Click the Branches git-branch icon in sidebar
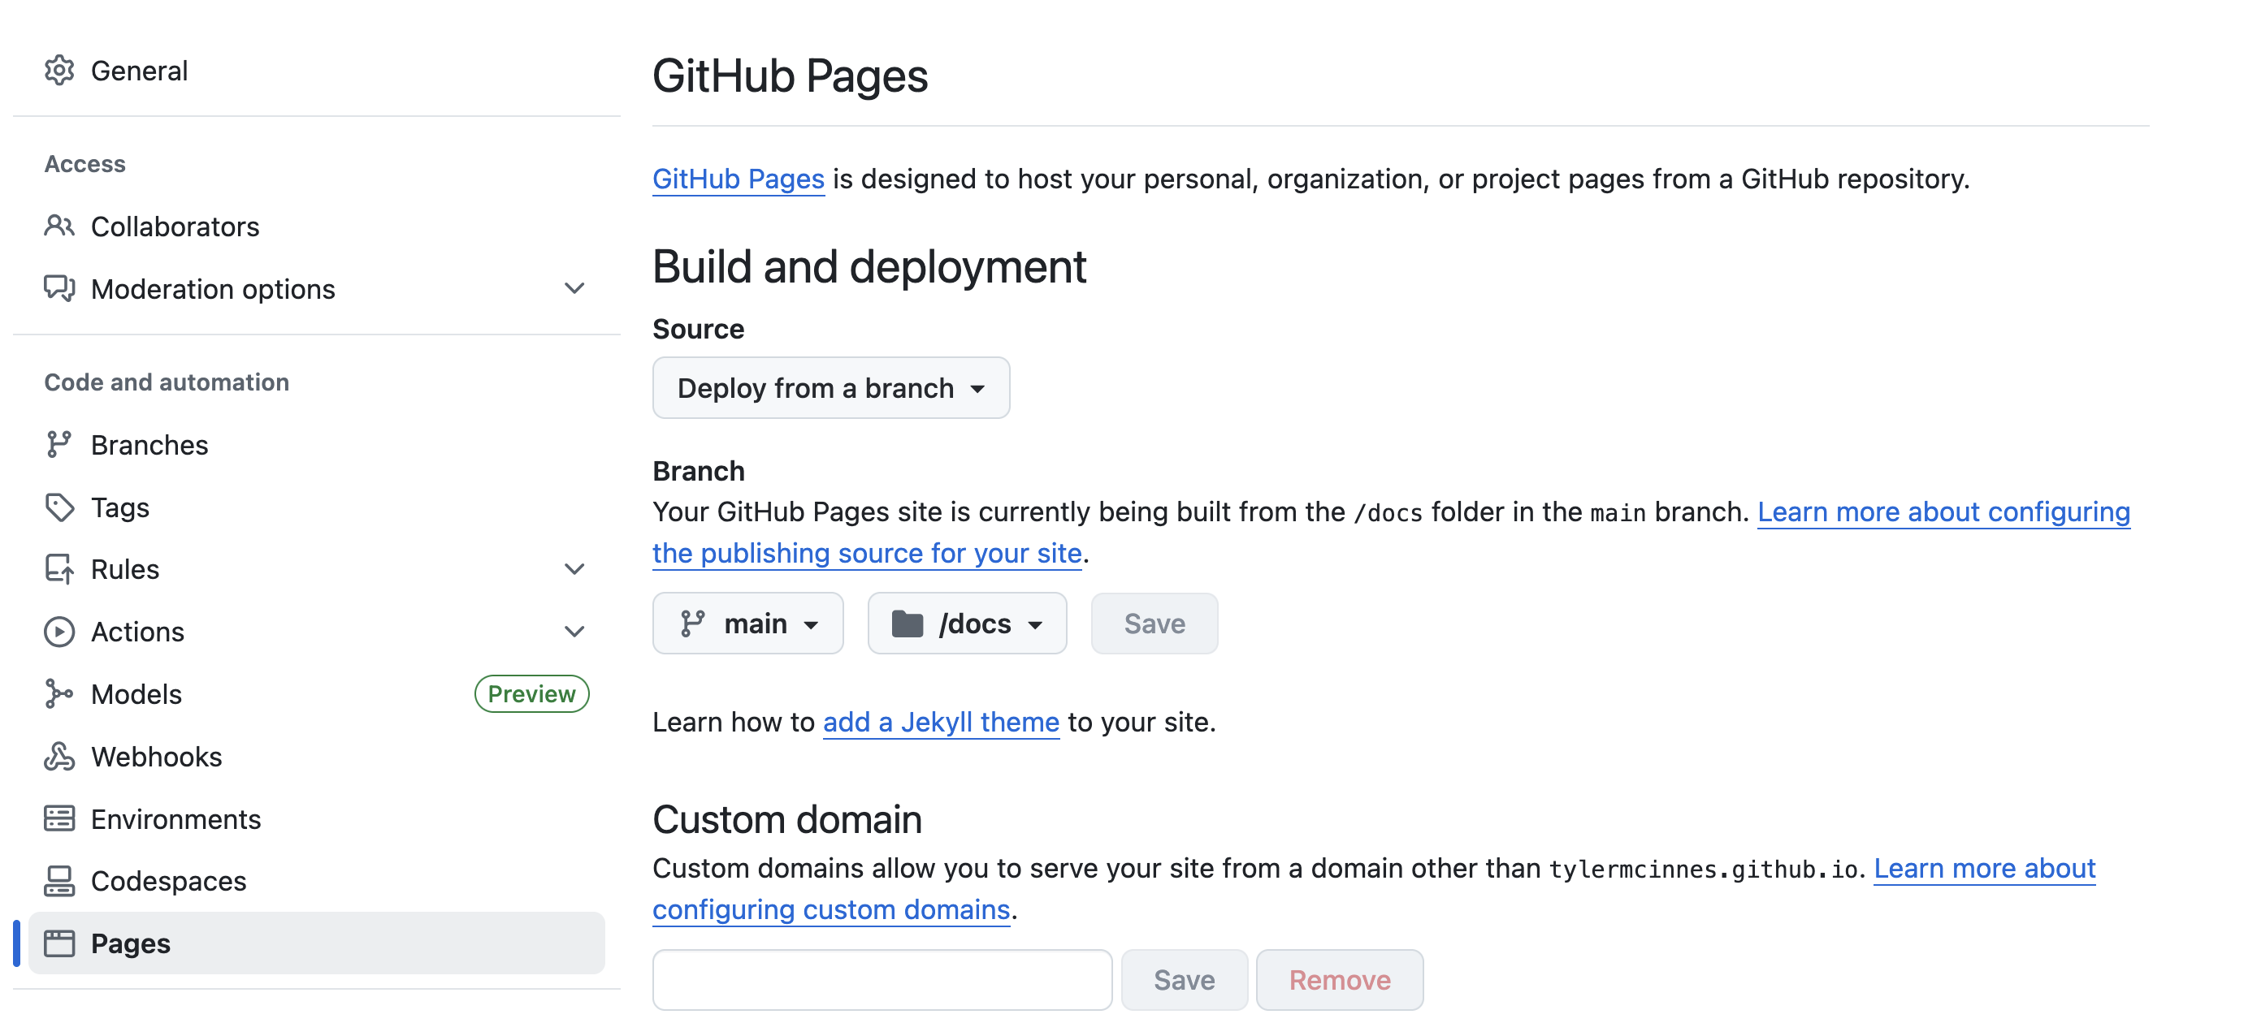The height and width of the screenshot is (1023, 2257). [58, 444]
